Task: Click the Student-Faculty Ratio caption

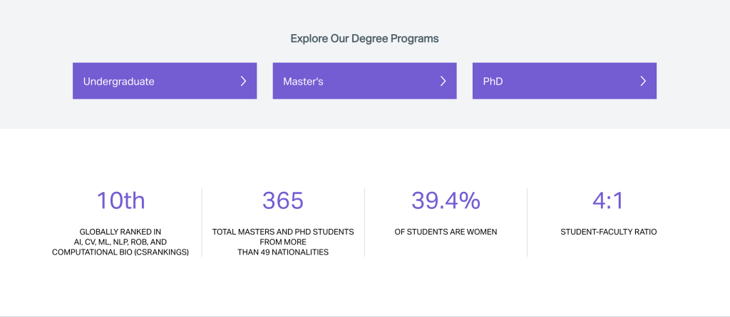Action: coord(608,232)
